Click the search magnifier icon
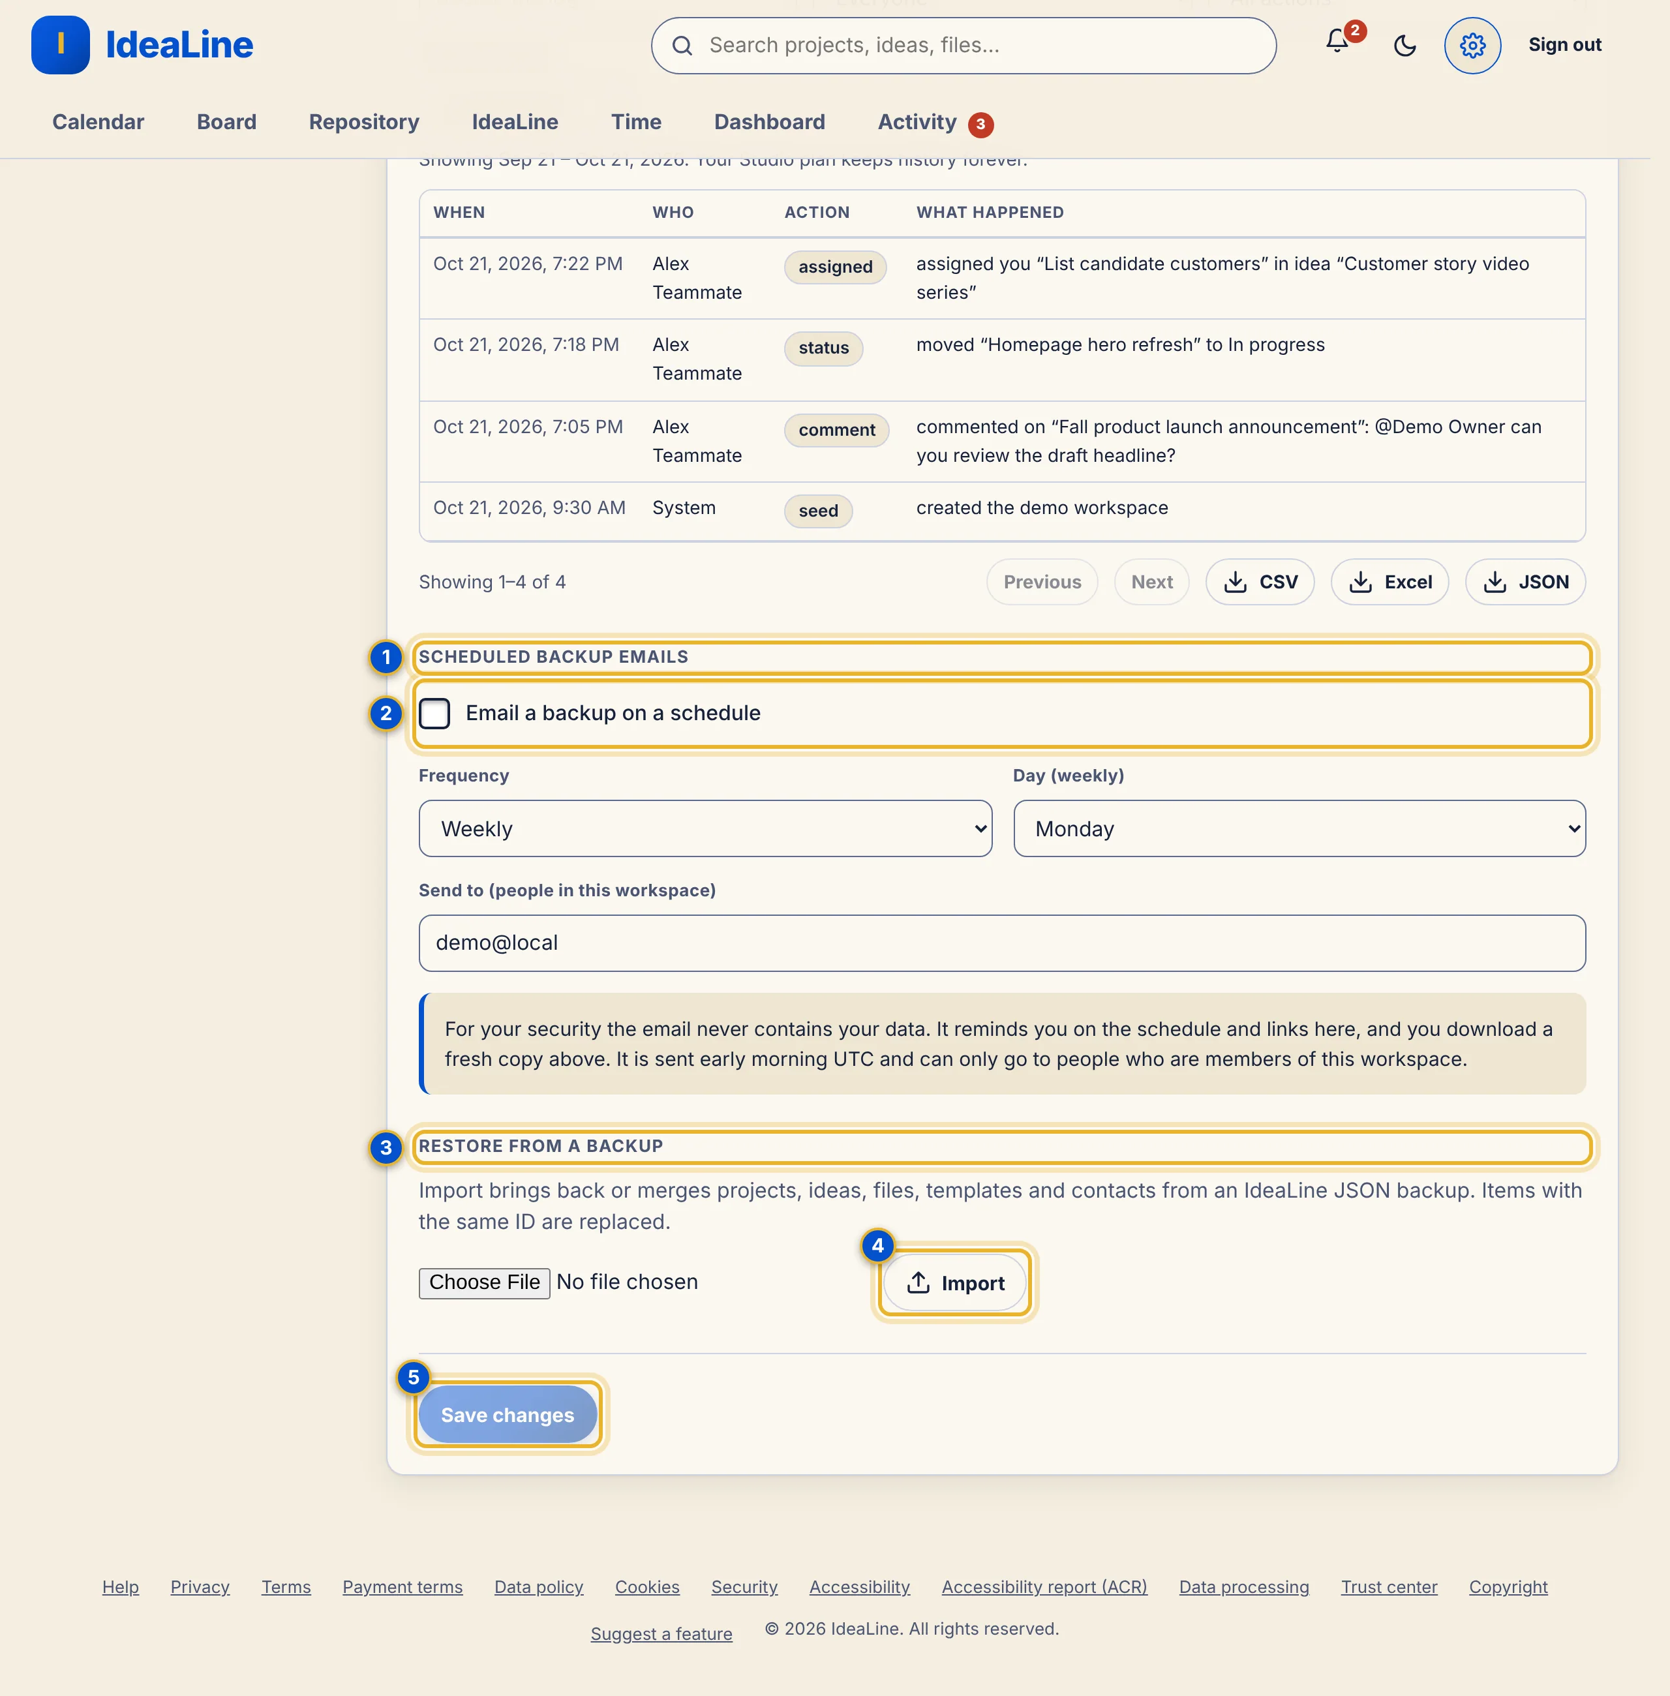The image size is (1670, 1696). (x=682, y=46)
